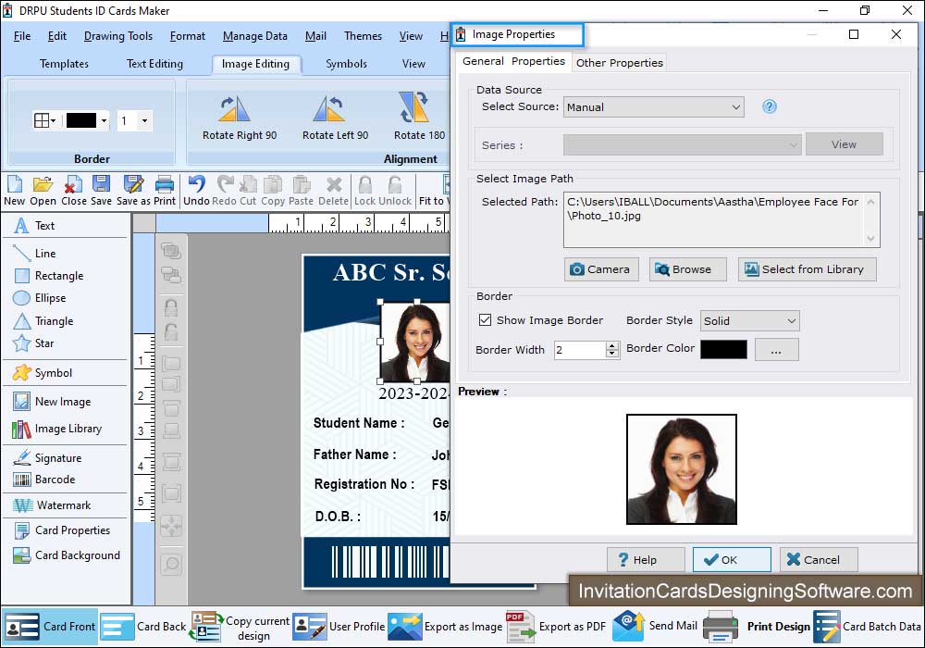Open Card Batch Data
Viewport: 925px width, 648px height.
point(869,627)
